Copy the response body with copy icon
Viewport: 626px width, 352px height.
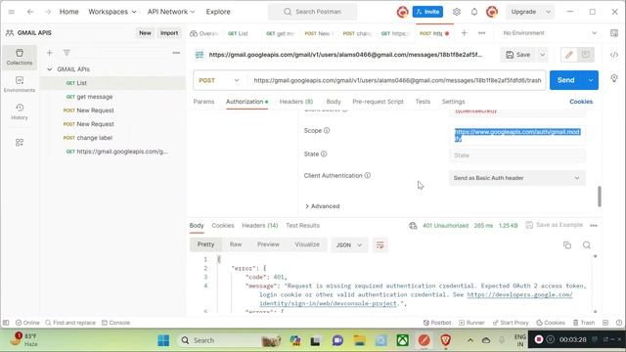coord(567,245)
